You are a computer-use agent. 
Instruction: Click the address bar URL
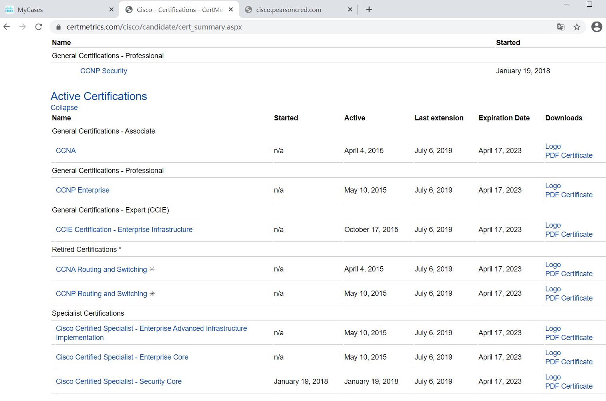(x=154, y=27)
